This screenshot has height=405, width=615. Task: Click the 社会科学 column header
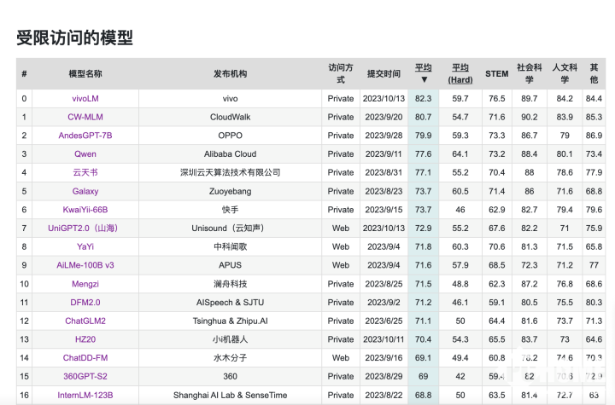(x=529, y=73)
